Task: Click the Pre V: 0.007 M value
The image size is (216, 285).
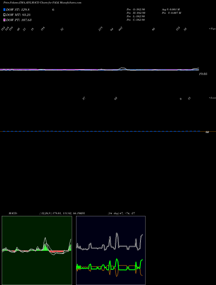Action: click(172, 13)
